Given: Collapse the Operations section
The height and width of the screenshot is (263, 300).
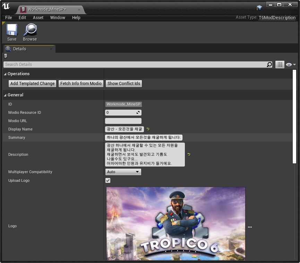Looking at the screenshot, I should (5, 74).
